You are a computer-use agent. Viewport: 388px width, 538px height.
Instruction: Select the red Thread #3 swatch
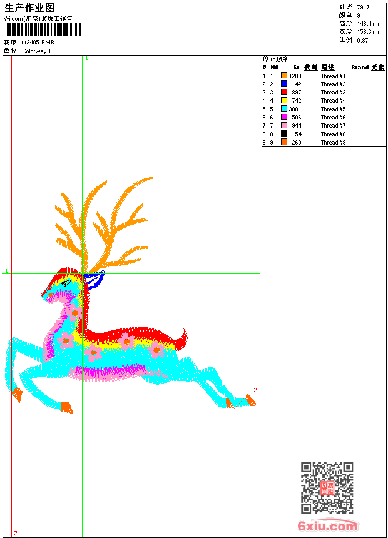tap(284, 92)
